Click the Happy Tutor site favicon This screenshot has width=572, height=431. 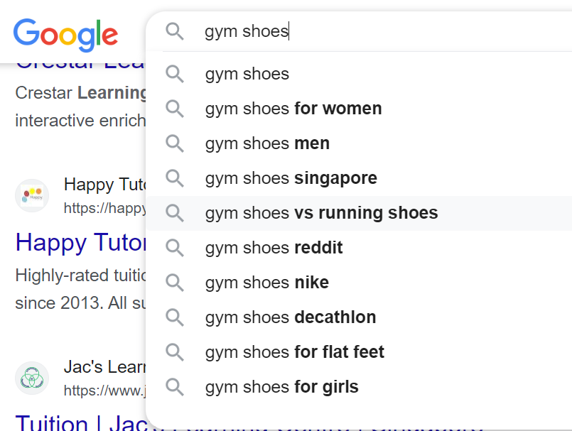pyautogui.click(x=32, y=195)
